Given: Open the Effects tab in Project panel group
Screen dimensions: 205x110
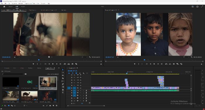Looking at the screenshot, I should tap(22, 68).
